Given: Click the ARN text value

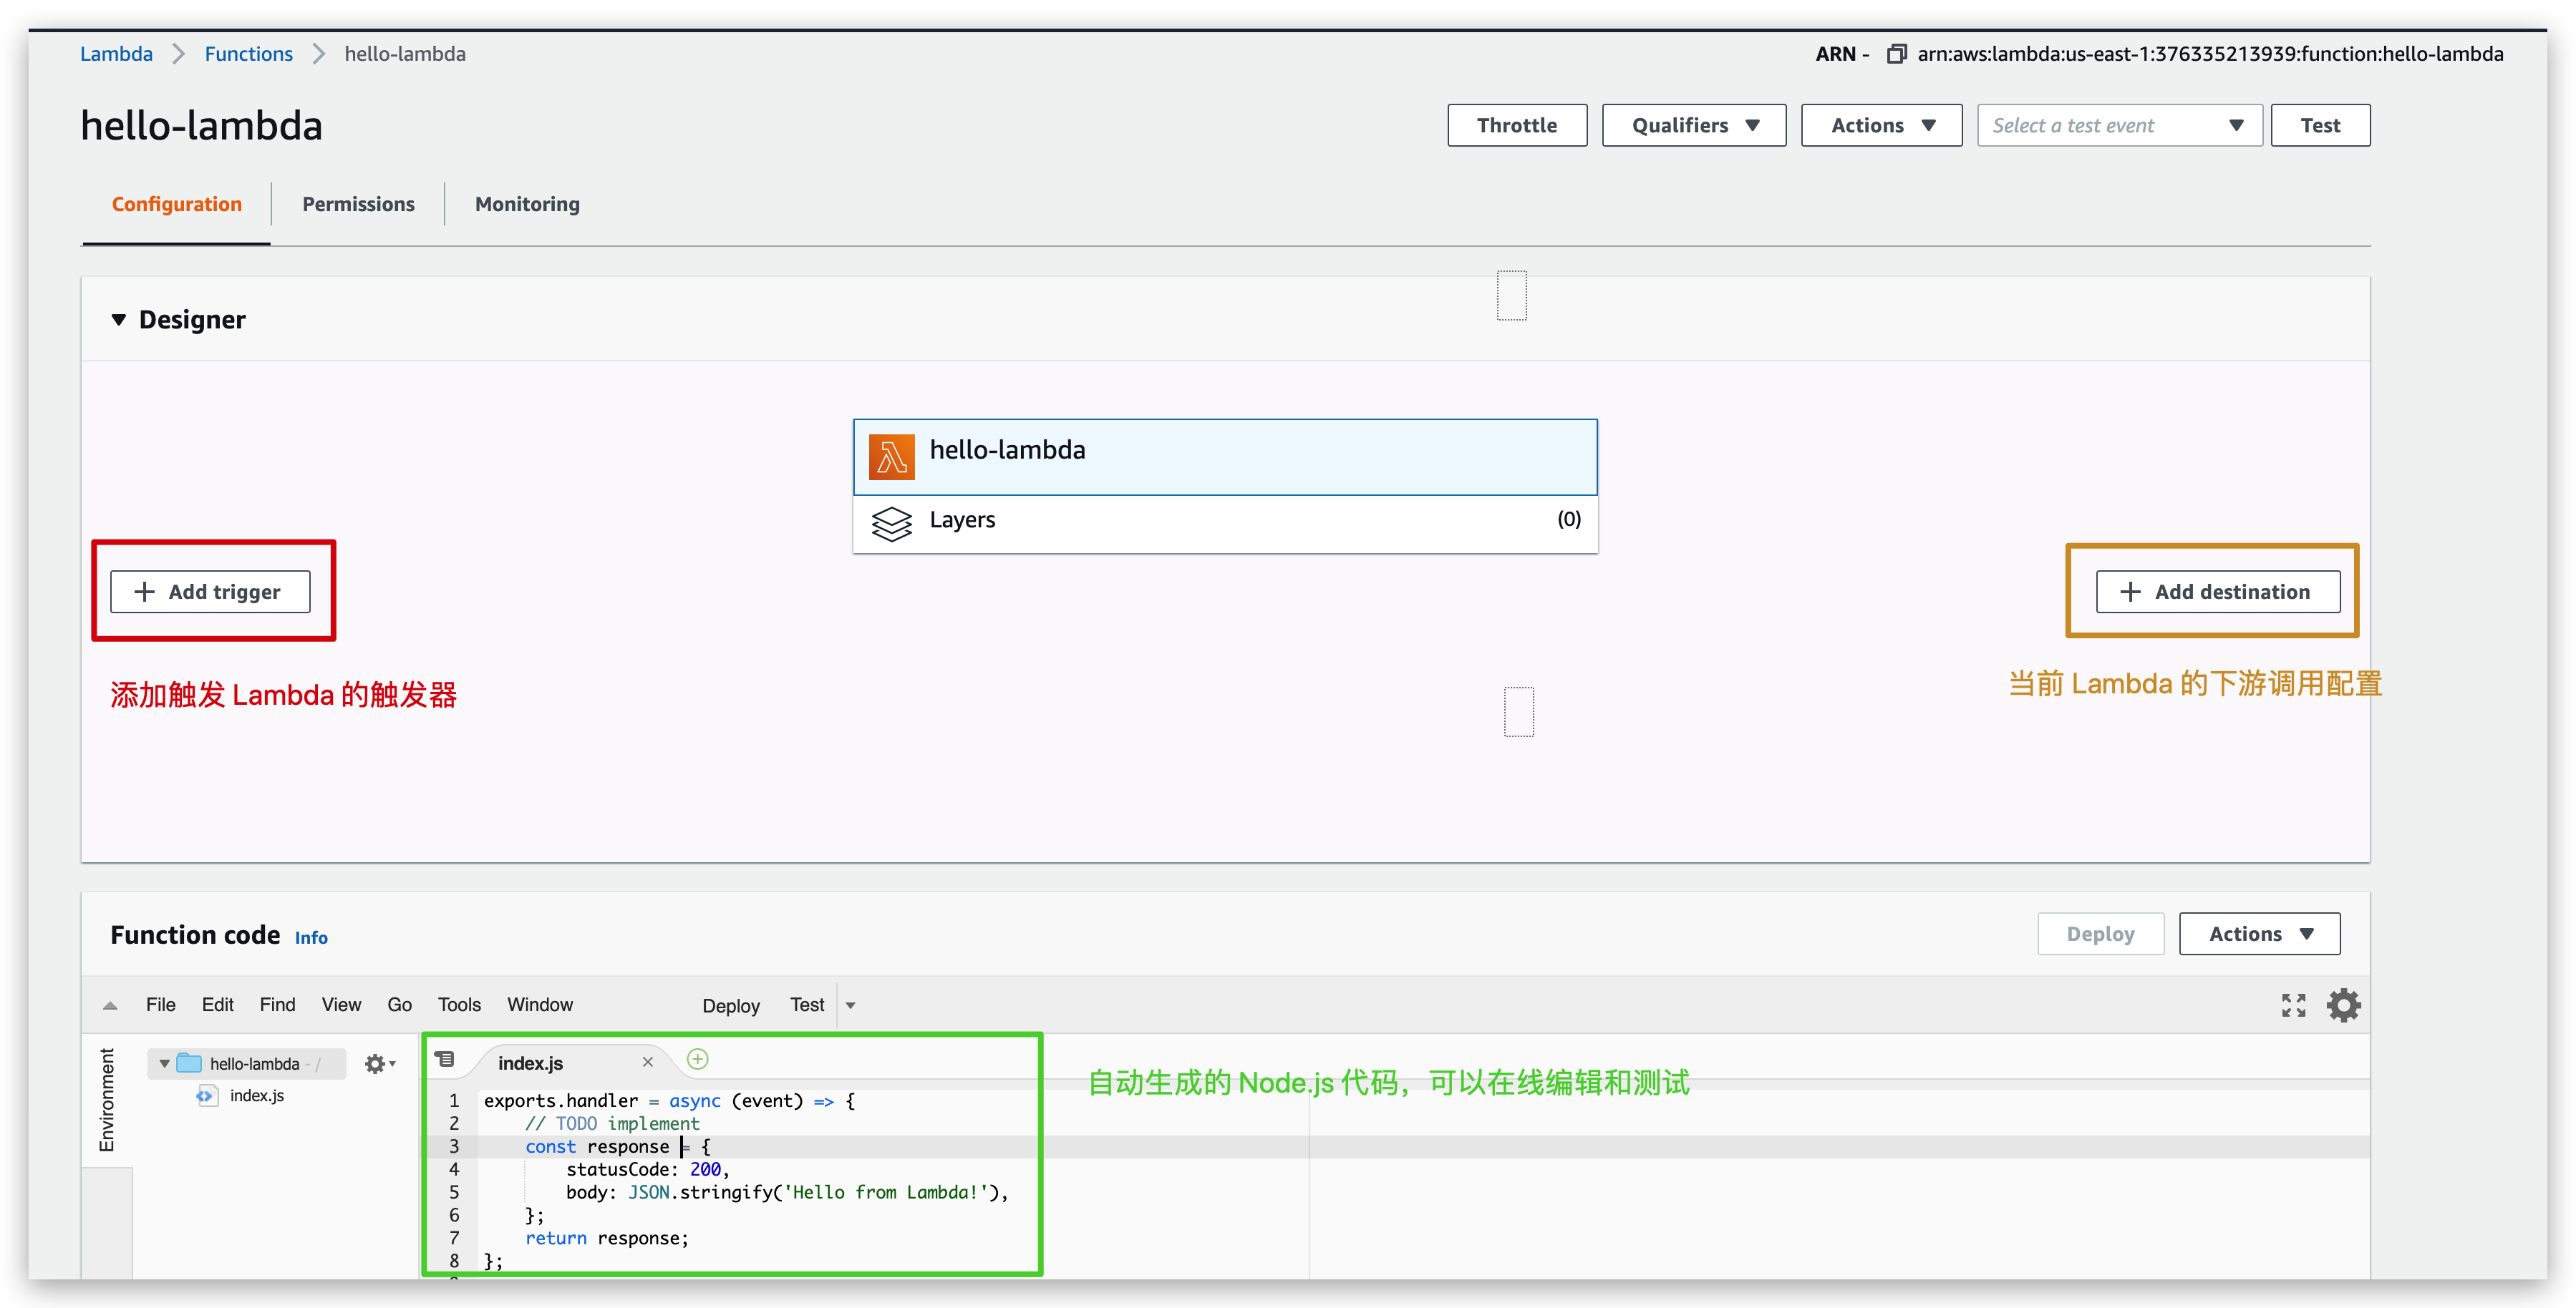Looking at the screenshot, I should point(2210,54).
